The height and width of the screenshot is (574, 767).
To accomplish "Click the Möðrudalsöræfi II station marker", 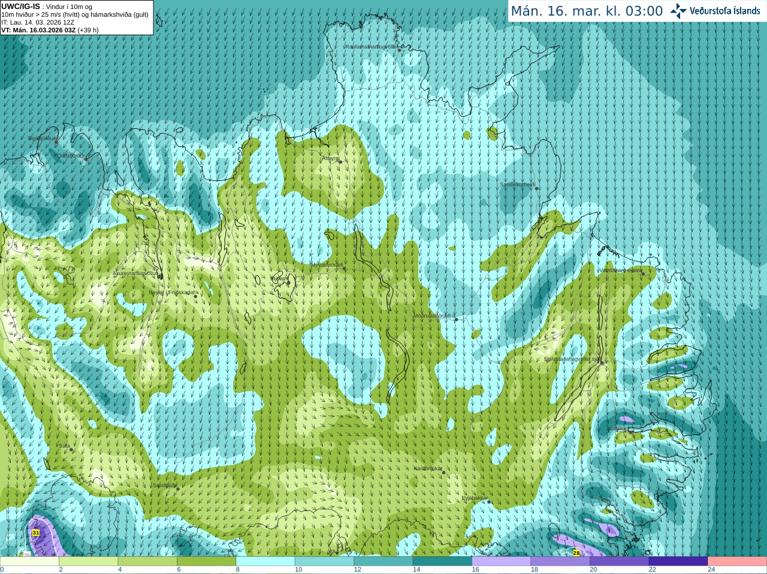I will pos(456,320).
